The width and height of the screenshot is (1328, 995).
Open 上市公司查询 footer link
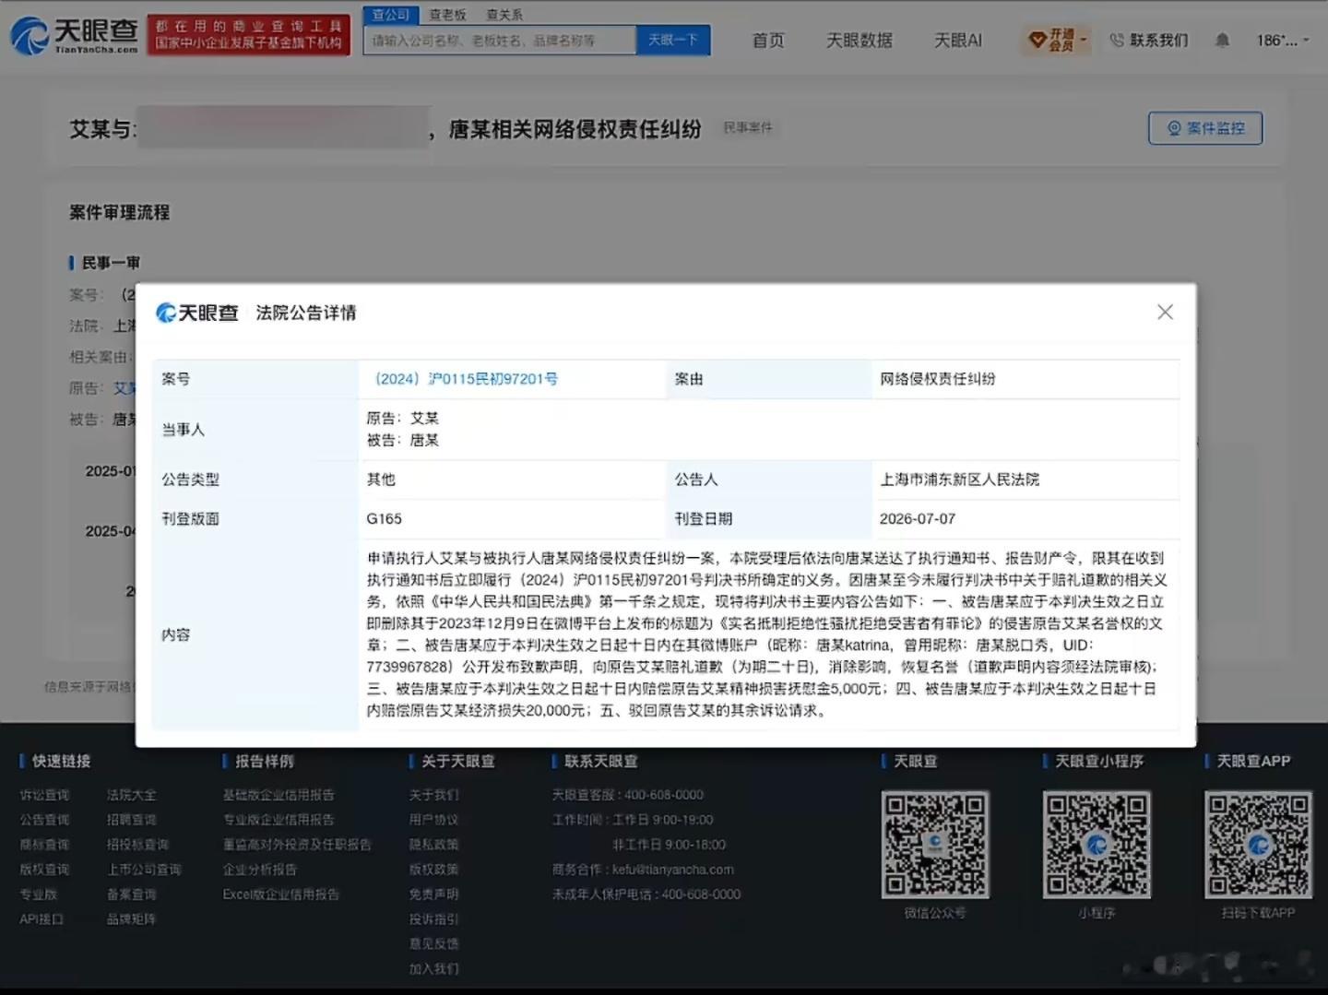pyautogui.click(x=144, y=870)
